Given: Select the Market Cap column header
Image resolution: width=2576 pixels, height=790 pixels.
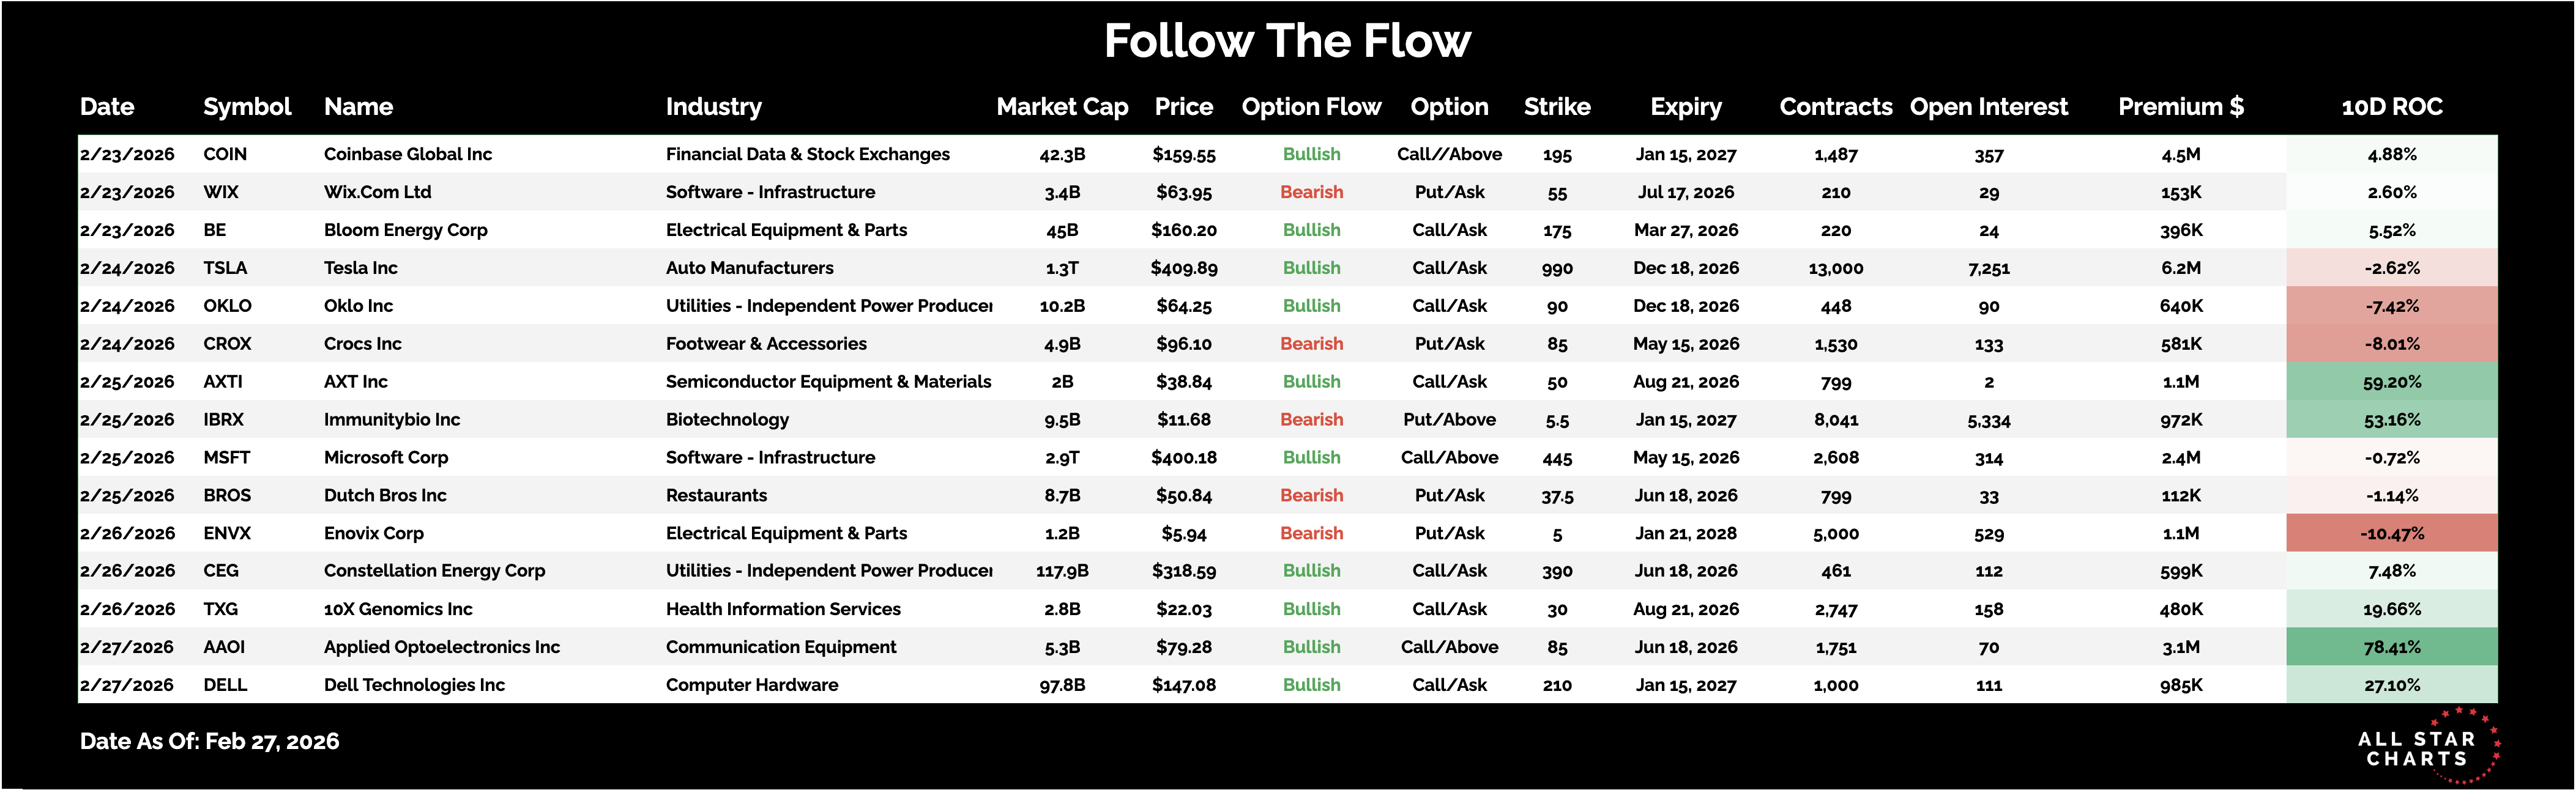Looking at the screenshot, I should [1062, 107].
